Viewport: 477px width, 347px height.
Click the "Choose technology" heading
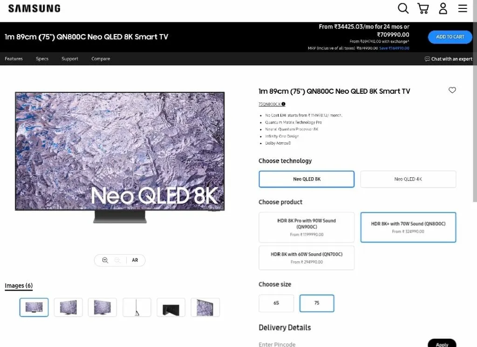coord(285,161)
